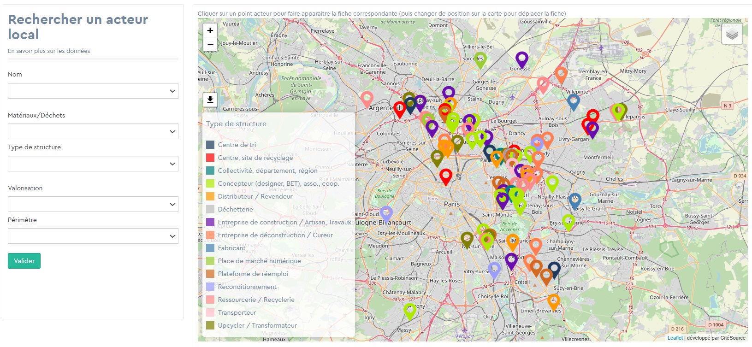Image resolution: width=752 pixels, height=347 pixels.
Task: Click the Centre de tri legend swatch
Action: click(210, 145)
